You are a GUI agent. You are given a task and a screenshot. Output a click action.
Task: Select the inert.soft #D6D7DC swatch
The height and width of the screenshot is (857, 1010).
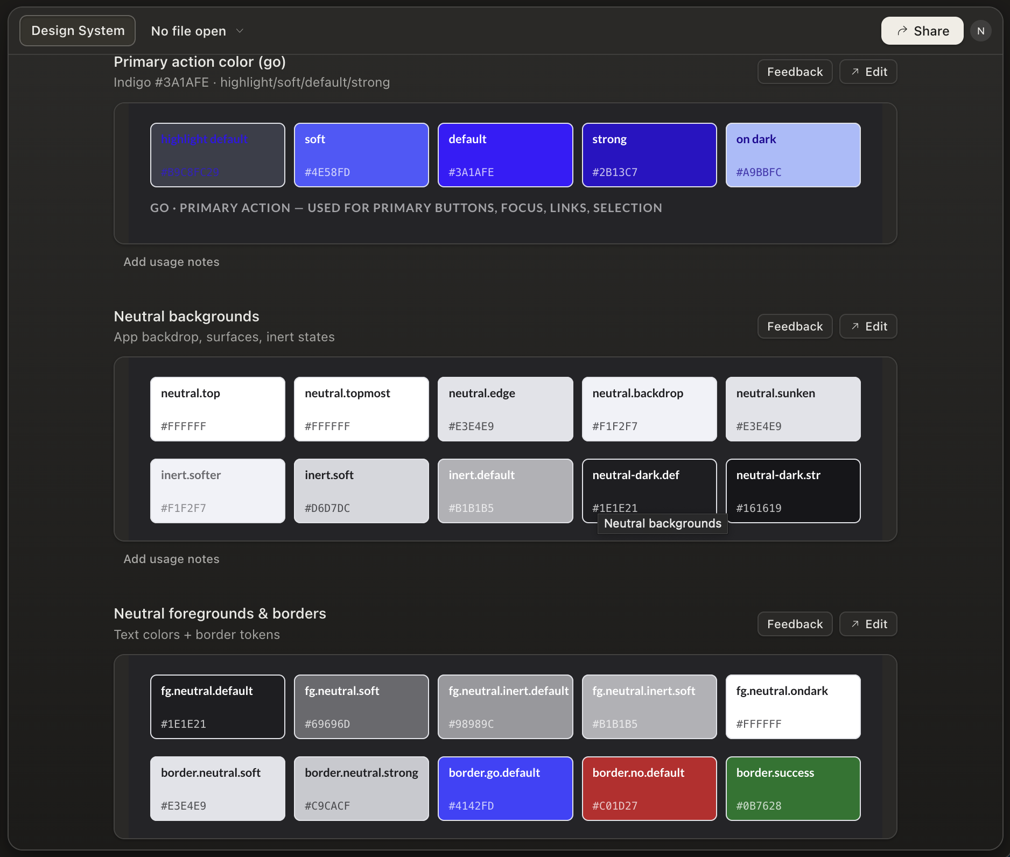pos(361,491)
